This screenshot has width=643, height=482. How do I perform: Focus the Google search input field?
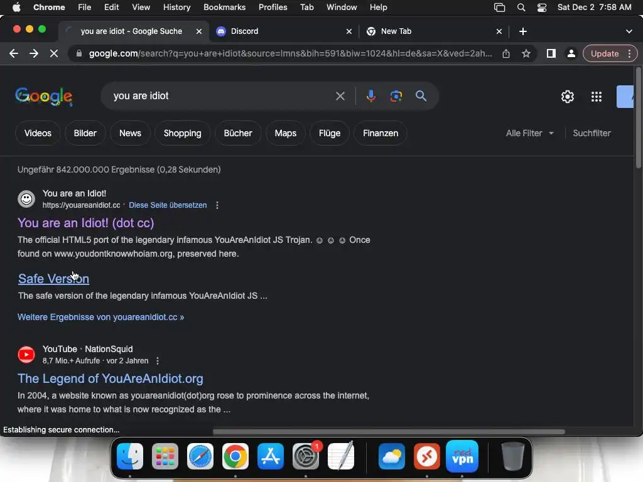coord(222,96)
